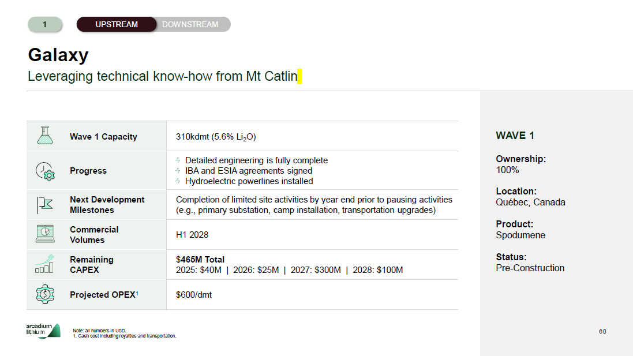This screenshot has height=356, width=633.
Task: Click the number 1 section badge
Action: [44, 24]
